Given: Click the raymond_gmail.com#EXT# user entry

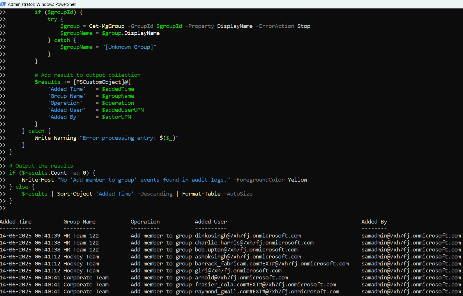Looking at the screenshot, I should [267, 292].
